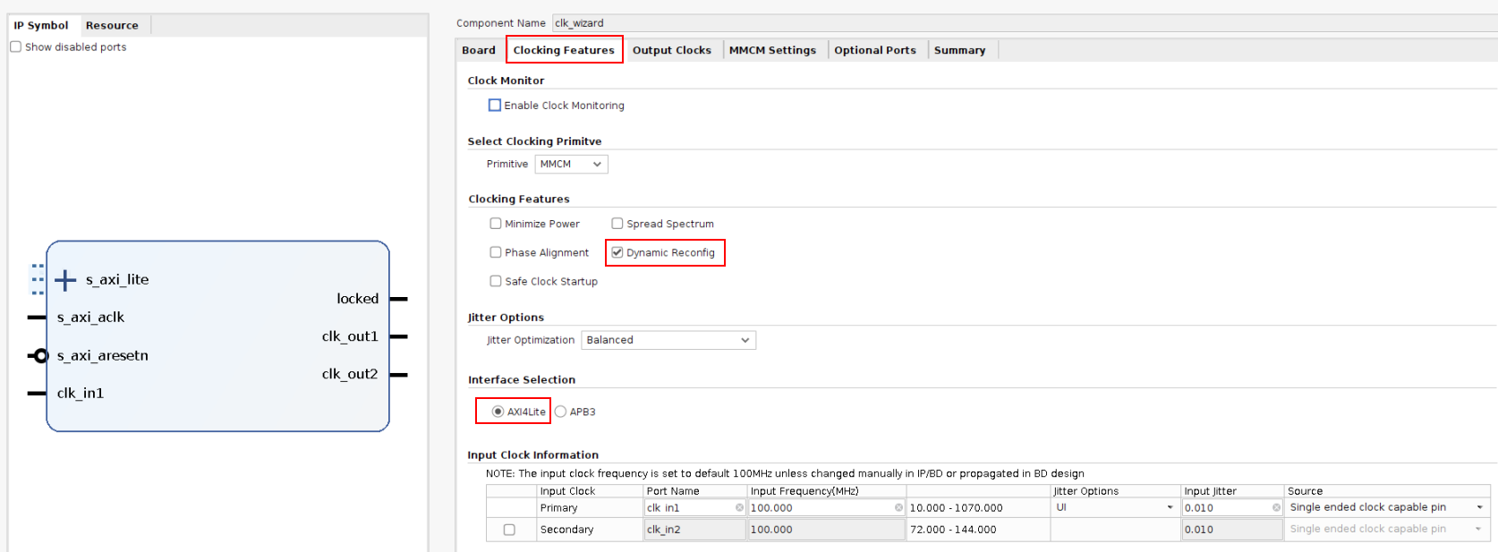Image resolution: width=1498 pixels, height=552 pixels.
Task: Click the Port Name column header
Action: pyautogui.click(x=695, y=491)
